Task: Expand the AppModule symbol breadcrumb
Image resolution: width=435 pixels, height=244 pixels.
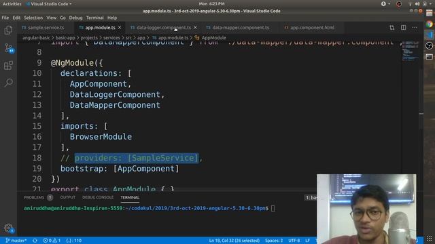Action: point(213,38)
